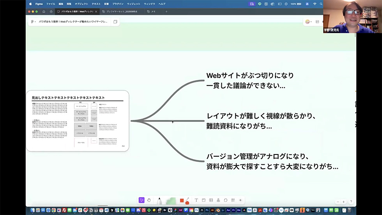Switch to the メモ tab

(151, 11)
